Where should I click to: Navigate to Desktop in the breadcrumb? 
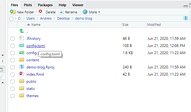click(x=63, y=18)
